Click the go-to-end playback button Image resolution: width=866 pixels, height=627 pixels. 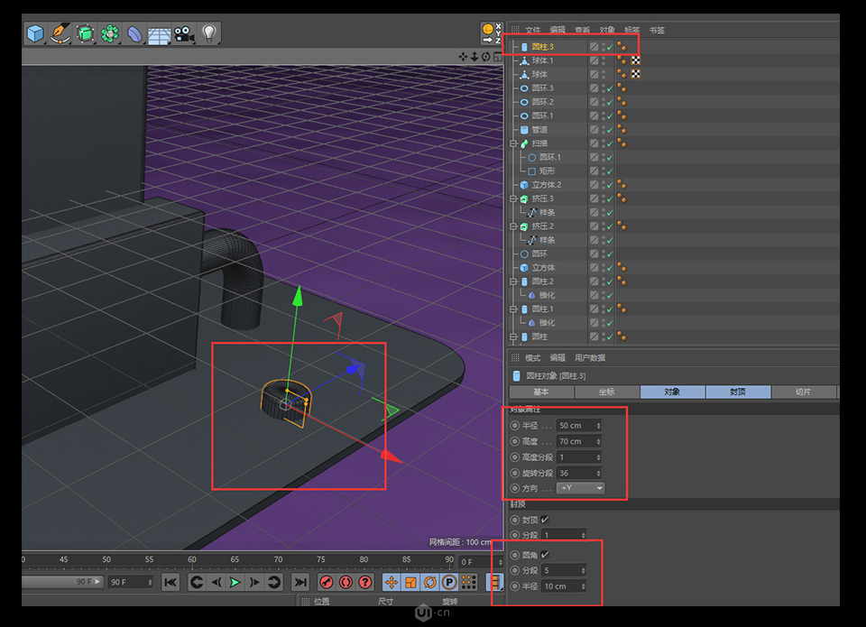tap(300, 582)
